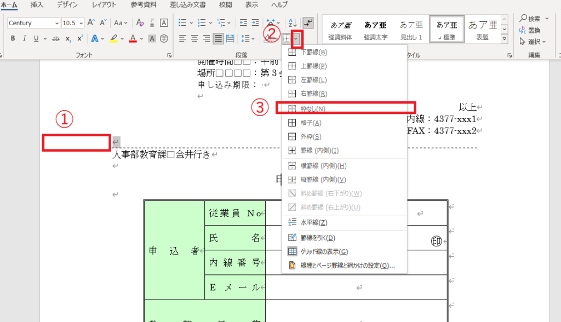Switch to the 挿入 tab
This screenshot has width=561, height=322.
[x=37, y=4]
